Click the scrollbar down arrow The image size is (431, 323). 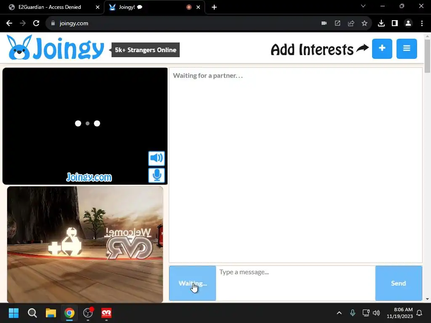(428, 299)
